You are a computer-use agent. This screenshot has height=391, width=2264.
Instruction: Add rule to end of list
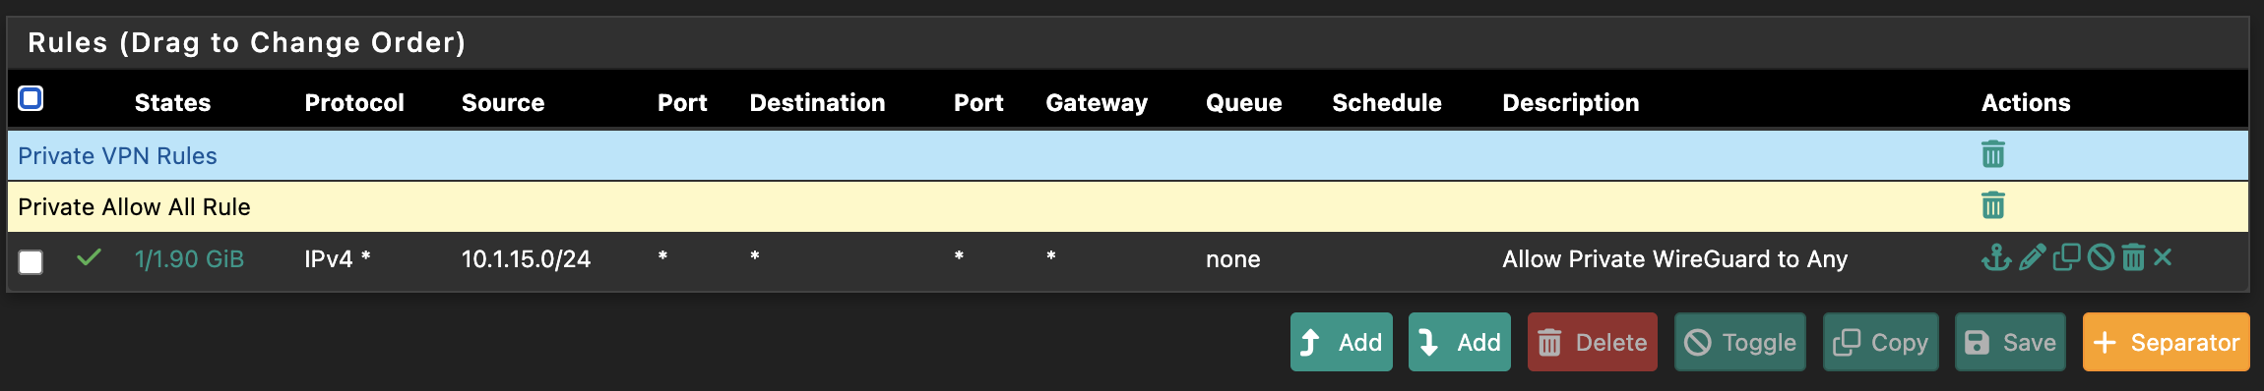[1460, 342]
